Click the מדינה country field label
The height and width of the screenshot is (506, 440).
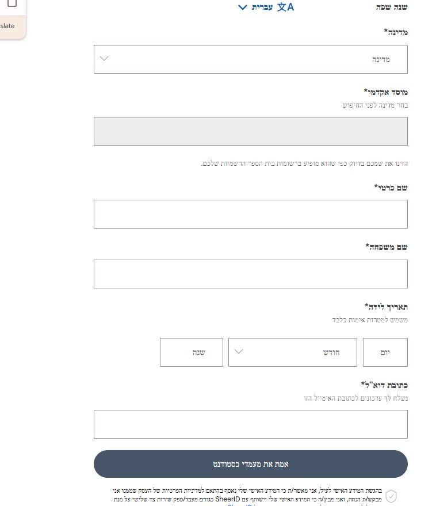tap(396, 32)
